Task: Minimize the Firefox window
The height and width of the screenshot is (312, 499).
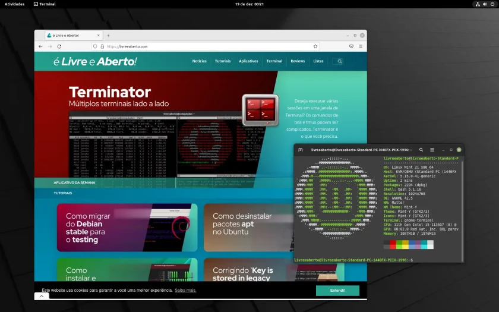Action: pyautogui.click(x=348, y=35)
